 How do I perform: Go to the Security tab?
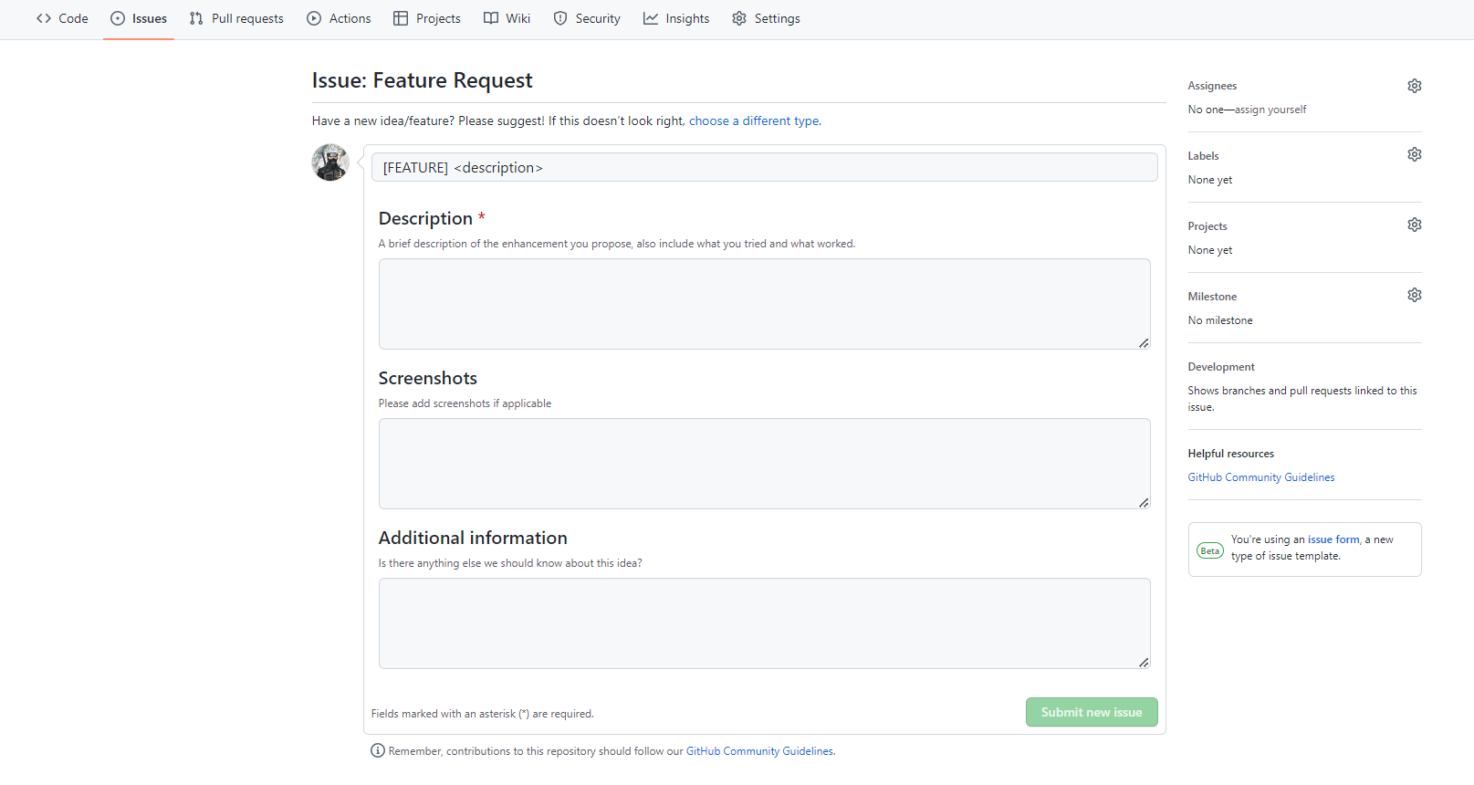(x=587, y=18)
